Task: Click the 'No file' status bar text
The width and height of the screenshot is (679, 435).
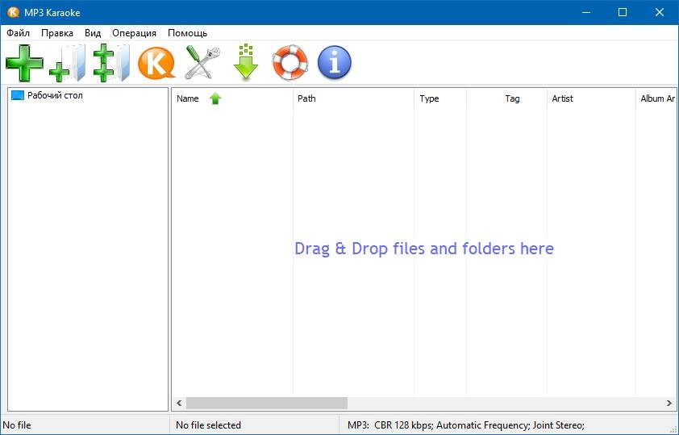Action: coord(17,425)
